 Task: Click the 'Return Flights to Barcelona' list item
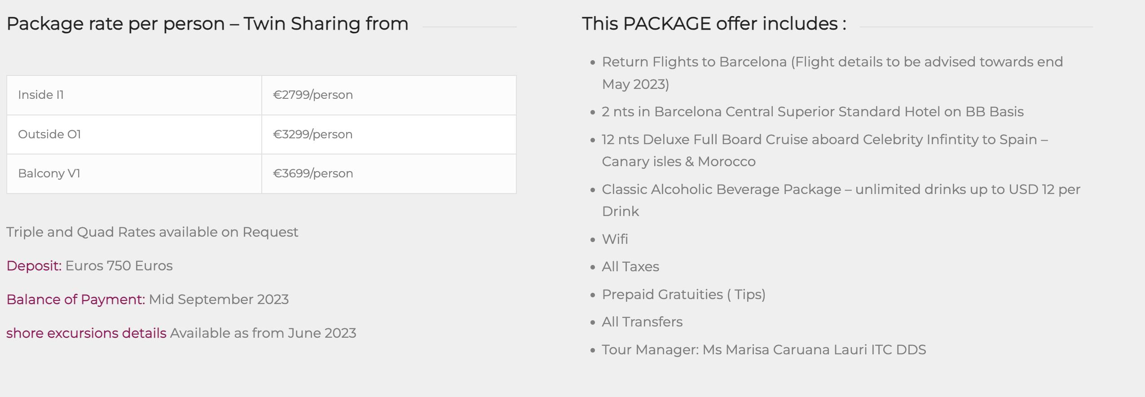click(x=832, y=73)
